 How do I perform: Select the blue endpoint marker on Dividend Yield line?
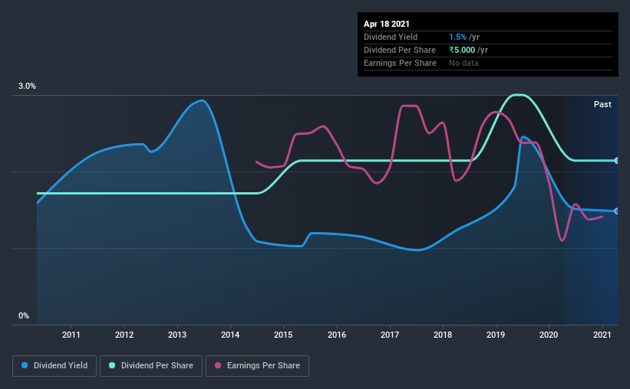[617, 211]
